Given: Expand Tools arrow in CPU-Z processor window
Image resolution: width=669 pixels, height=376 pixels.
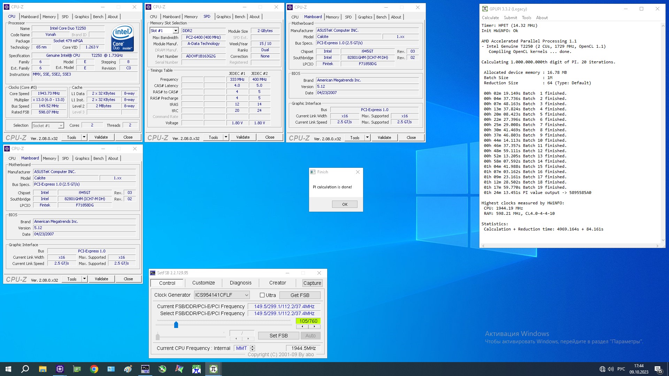Looking at the screenshot, I should click(x=84, y=137).
